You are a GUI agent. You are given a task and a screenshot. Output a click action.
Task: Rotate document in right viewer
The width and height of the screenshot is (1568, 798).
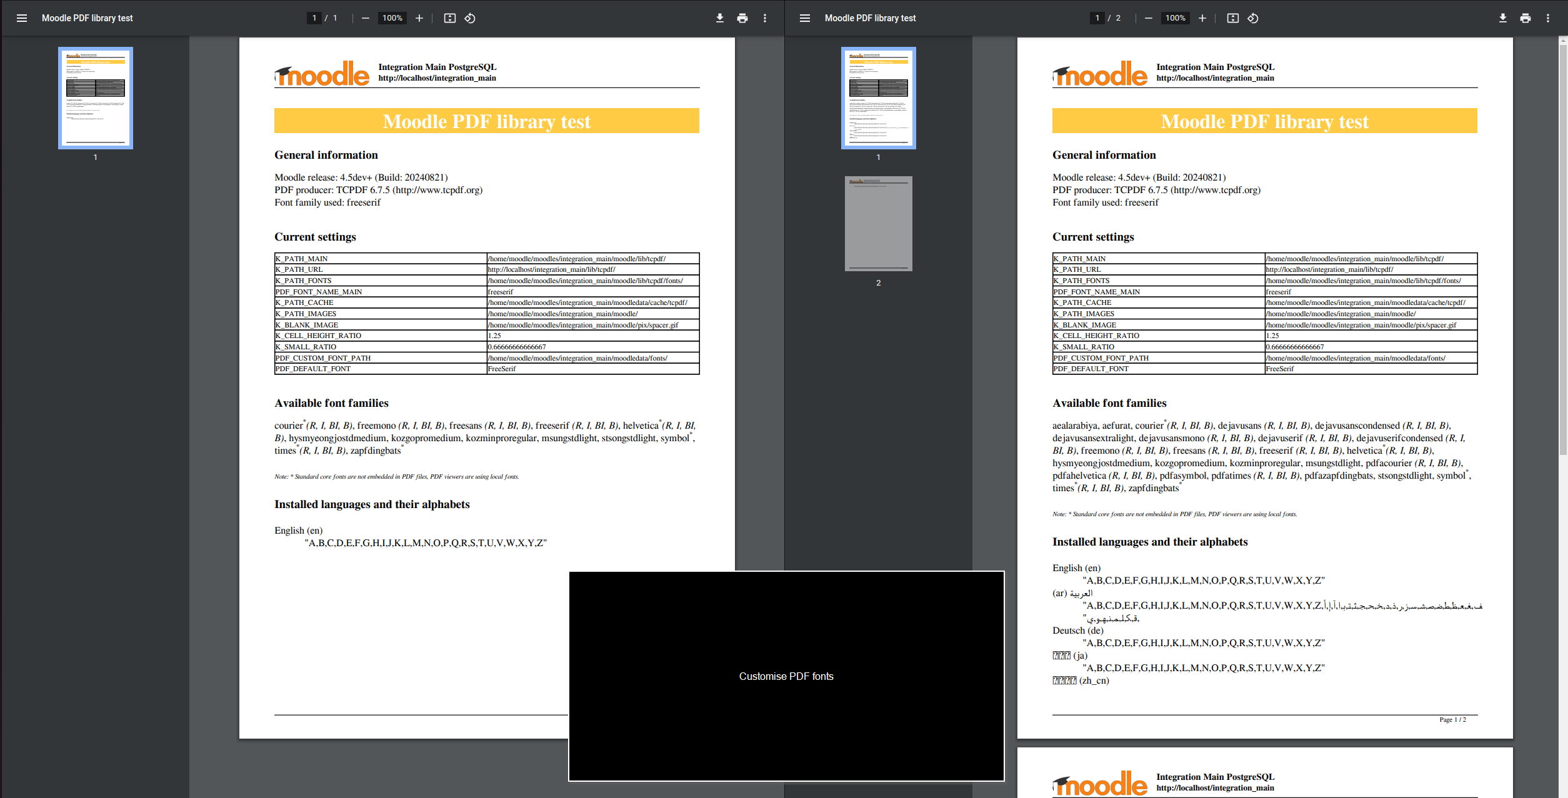tap(1253, 18)
